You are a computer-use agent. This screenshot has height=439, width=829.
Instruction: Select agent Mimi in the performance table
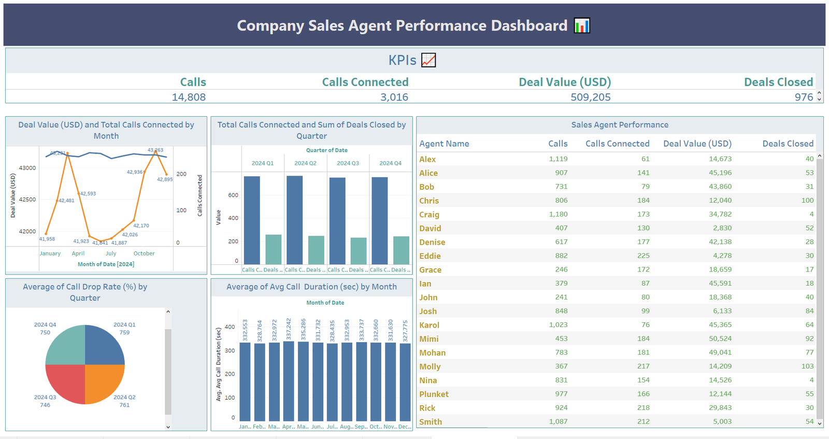[x=429, y=339]
